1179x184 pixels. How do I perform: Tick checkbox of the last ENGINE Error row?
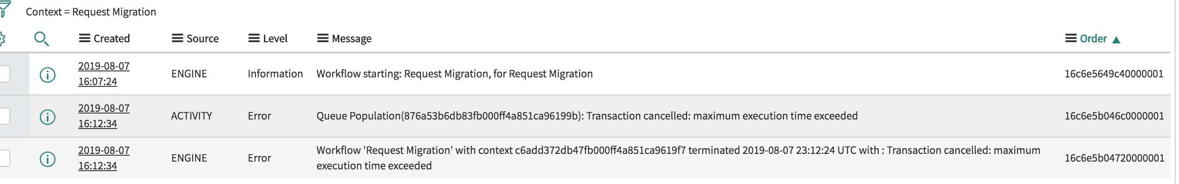(x=4, y=158)
